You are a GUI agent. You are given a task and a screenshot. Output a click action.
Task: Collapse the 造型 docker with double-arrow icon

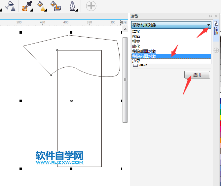(210, 16)
